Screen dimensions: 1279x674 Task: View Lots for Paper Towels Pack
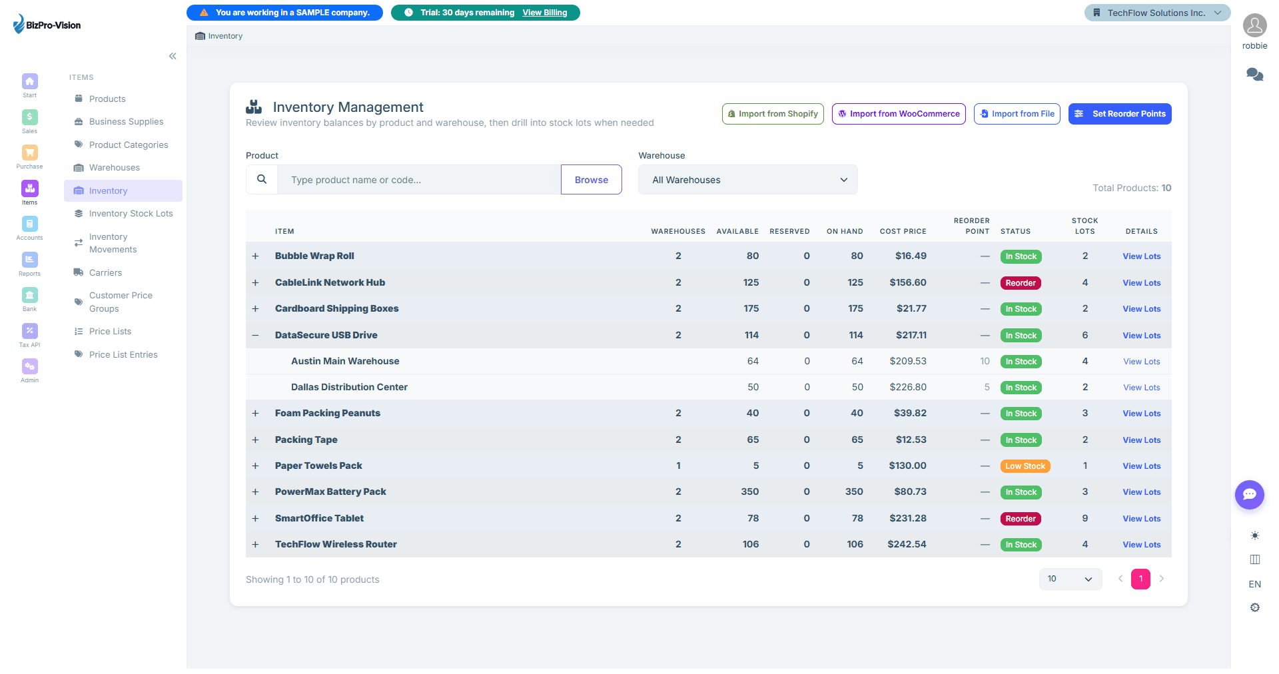pos(1141,466)
